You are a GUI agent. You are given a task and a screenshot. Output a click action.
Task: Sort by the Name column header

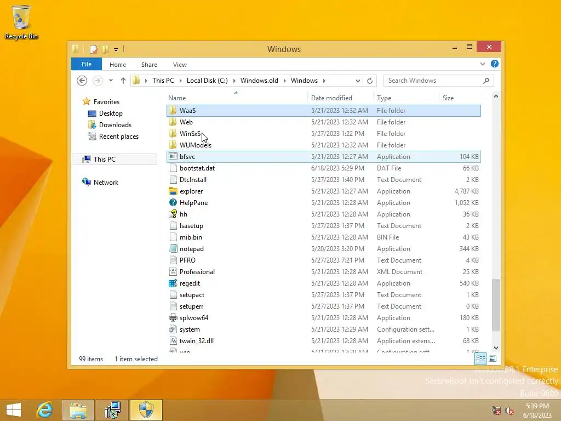pyautogui.click(x=236, y=98)
